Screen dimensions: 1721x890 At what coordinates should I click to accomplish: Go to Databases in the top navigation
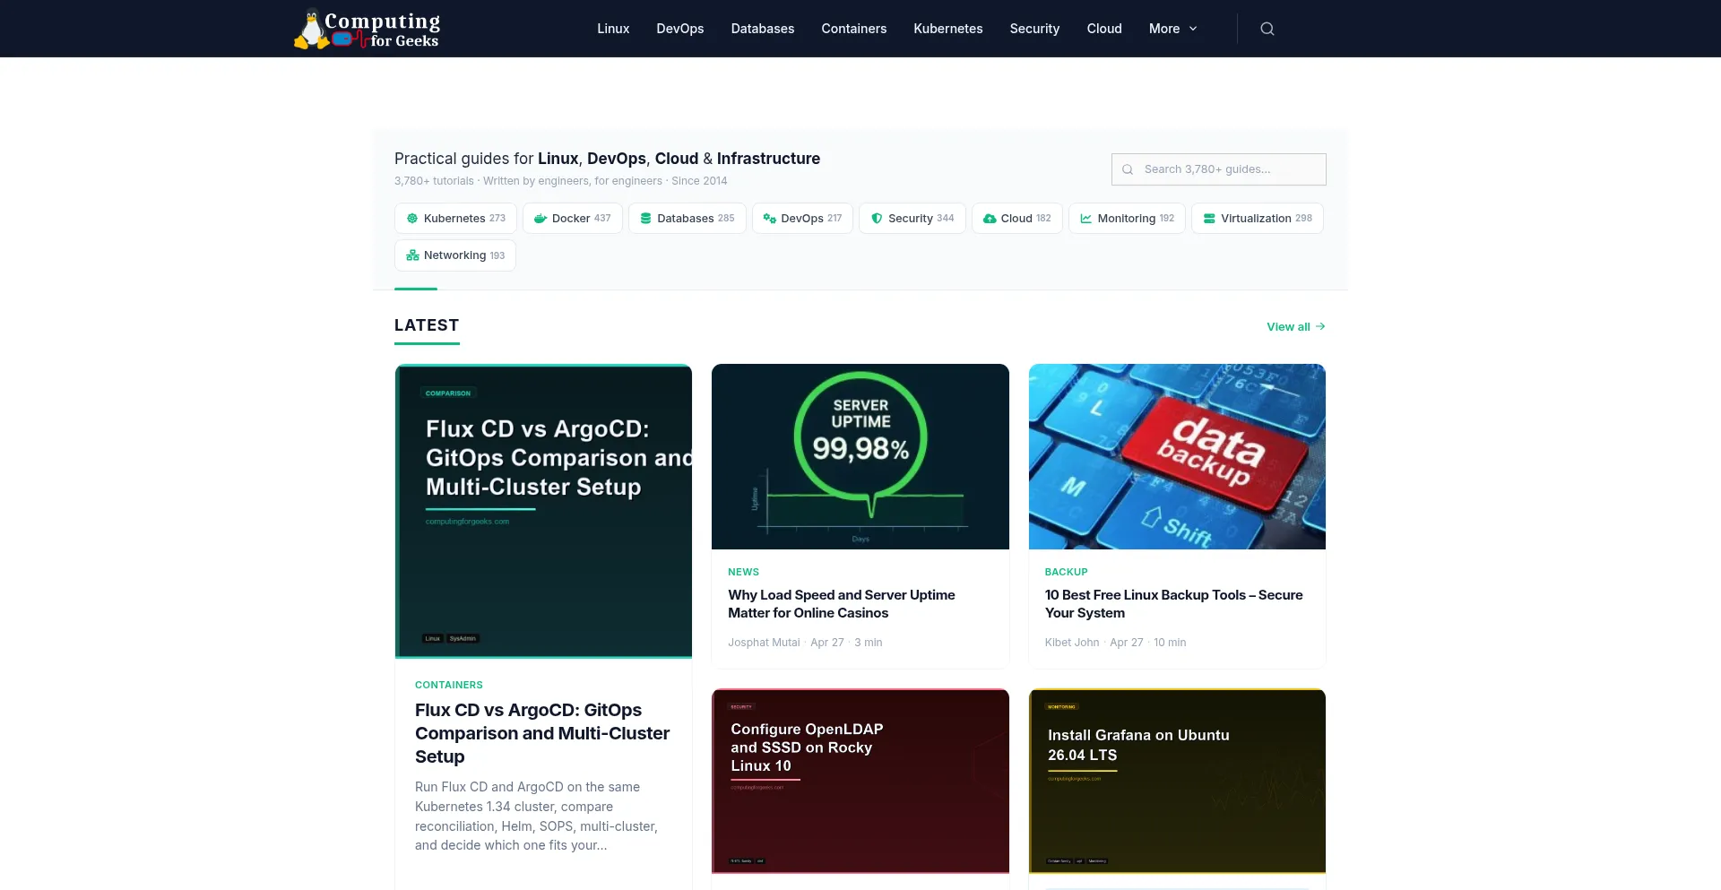pos(763,29)
